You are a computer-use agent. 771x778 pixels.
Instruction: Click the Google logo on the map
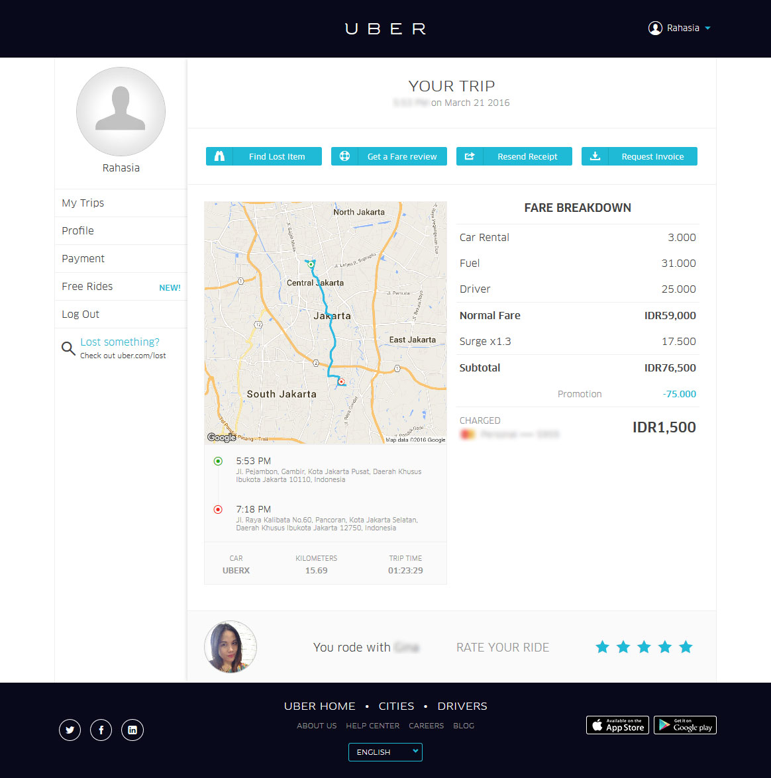click(221, 438)
